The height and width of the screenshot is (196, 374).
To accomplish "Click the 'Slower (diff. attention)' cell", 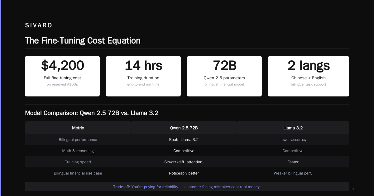I will click(184, 162).
